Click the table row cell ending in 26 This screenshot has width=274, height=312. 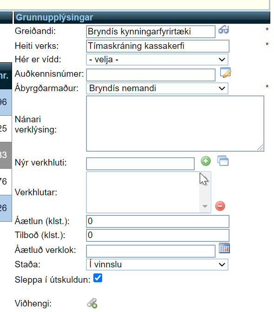[x=6, y=208]
